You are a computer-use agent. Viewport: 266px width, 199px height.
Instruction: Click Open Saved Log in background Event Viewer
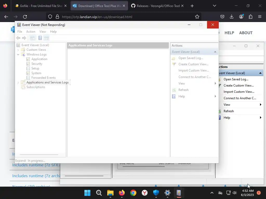point(236,79)
